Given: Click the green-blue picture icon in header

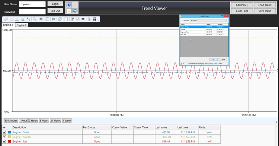Looking at the screenshot, I should pos(75,11).
